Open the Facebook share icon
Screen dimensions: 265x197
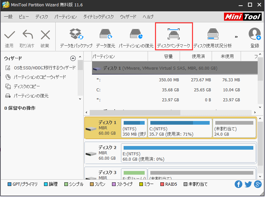238,184
